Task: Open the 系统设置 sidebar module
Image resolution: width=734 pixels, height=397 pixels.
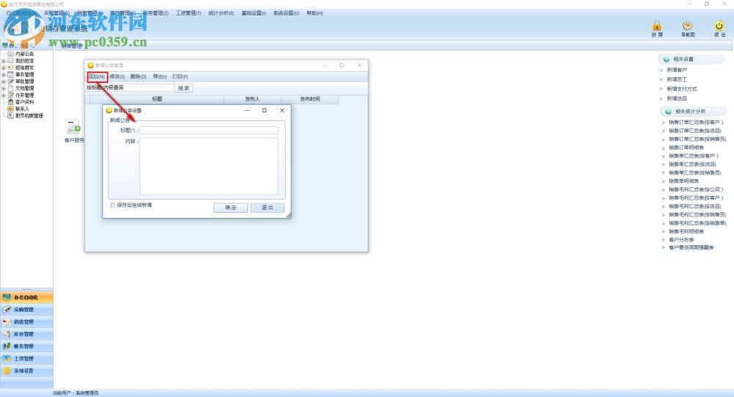Action: 26,371
